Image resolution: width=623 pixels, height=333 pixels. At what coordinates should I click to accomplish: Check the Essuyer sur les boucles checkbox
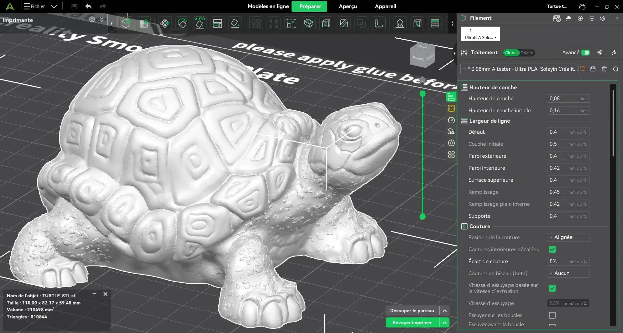point(552,315)
